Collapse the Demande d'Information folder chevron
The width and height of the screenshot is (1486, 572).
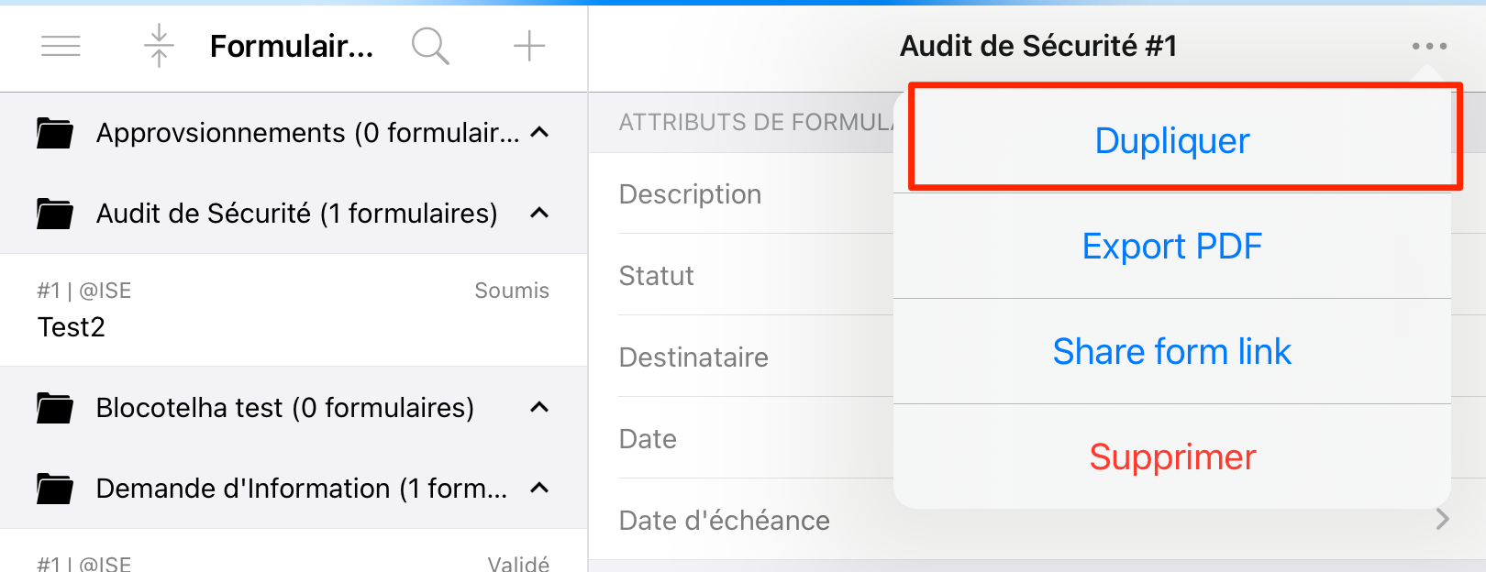tap(540, 489)
